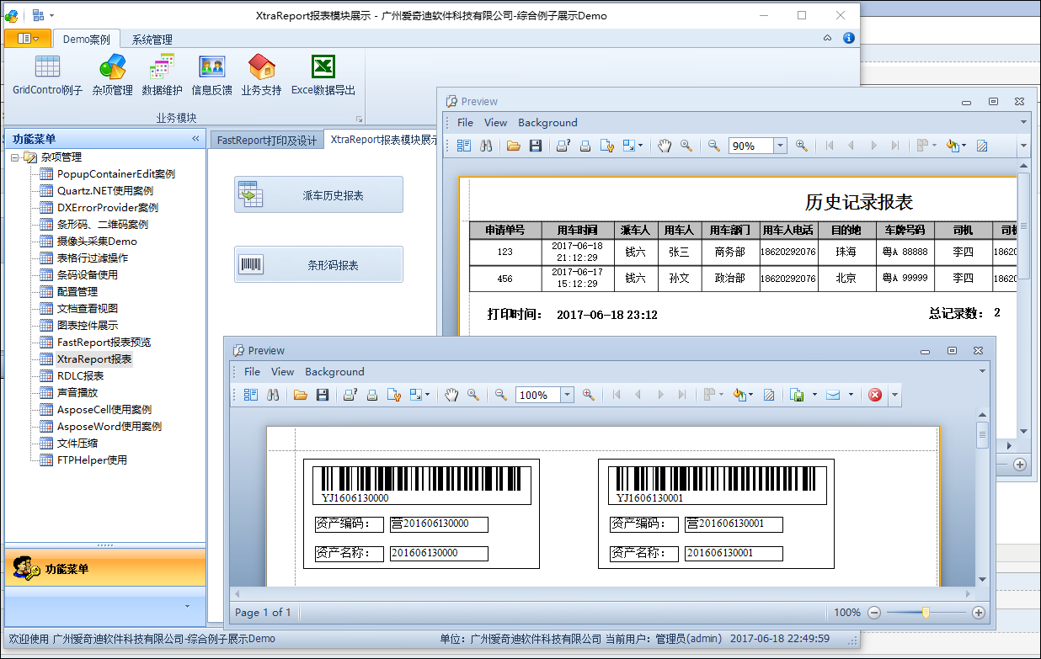The width and height of the screenshot is (1041, 659).
Task: Click horizontal scrollbar in barcode Preview
Action: pyautogui.click(x=603, y=593)
